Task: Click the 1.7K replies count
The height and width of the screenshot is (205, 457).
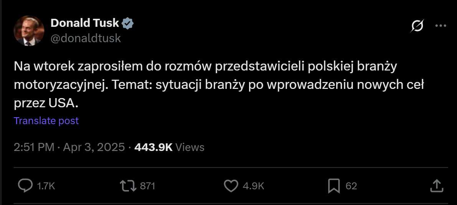Action: [x=46, y=186]
